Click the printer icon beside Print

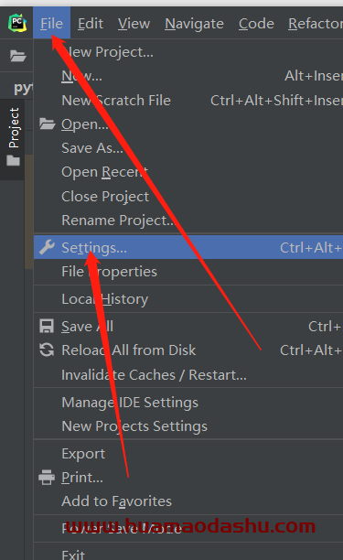(x=47, y=477)
